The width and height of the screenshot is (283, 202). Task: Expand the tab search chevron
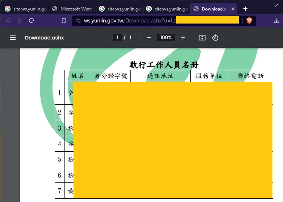276,5
